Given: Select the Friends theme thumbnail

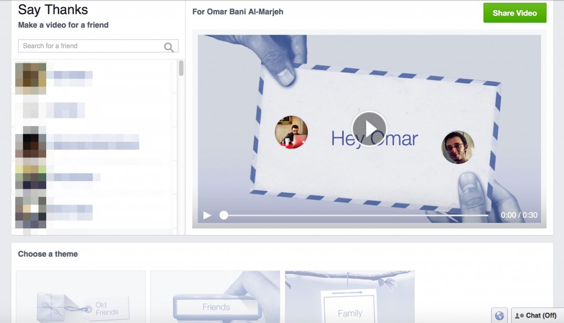Looking at the screenshot, I should click(x=215, y=297).
